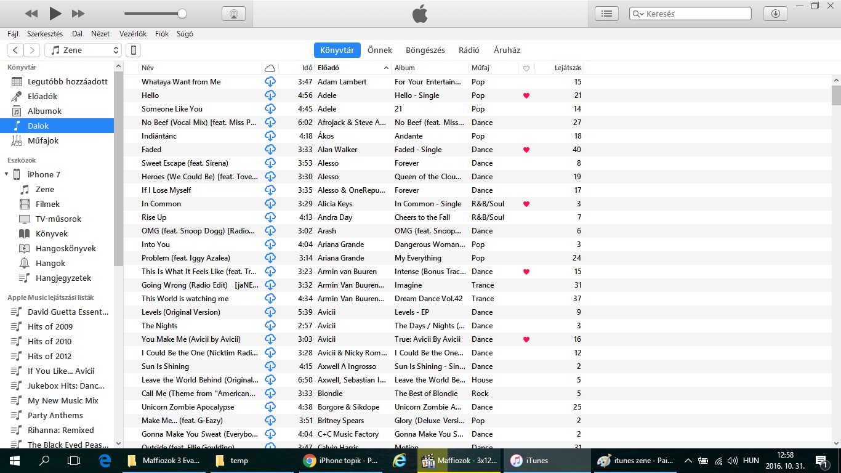Click the sidebar vertical scrollbar
The width and height of the screenshot is (841, 473).
click(x=119, y=169)
